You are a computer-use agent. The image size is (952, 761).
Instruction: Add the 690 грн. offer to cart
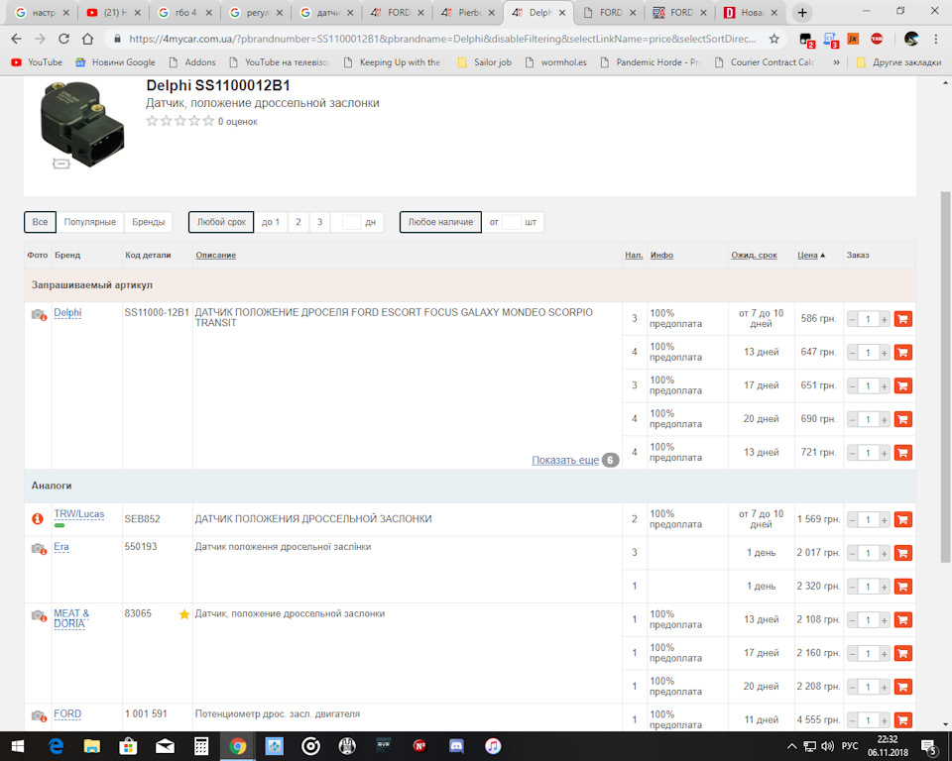click(x=902, y=419)
